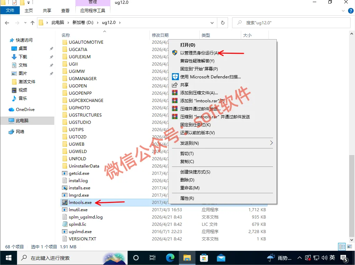Create shortcut (创建快捷方式)
The height and width of the screenshot is (265, 355).
195,172
